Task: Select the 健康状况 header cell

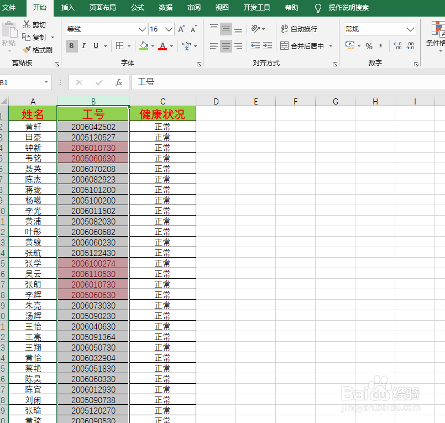Action: click(x=163, y=114)
